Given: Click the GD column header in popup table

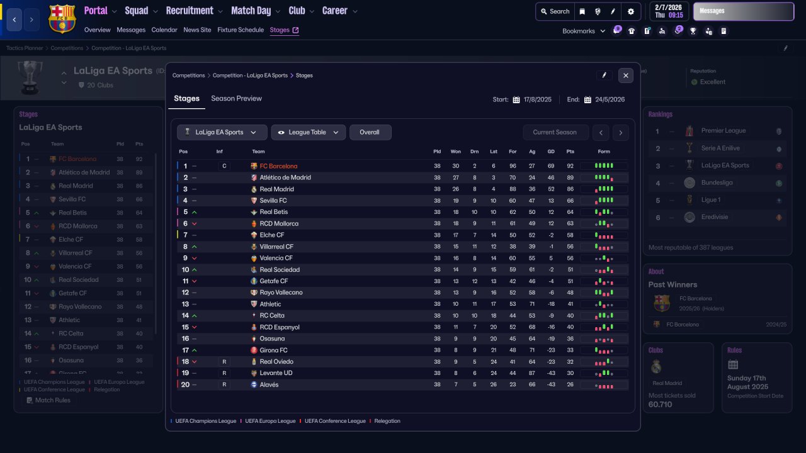Looking at the screenshot, I should [x=551, y=152].
